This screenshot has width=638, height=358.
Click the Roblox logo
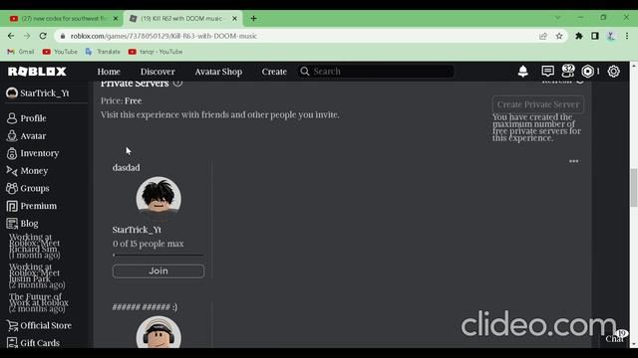click(37, 72)
